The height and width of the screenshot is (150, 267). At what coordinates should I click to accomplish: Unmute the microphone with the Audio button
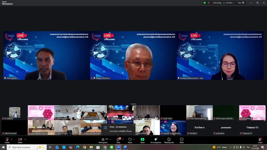[x=7, y=140]
